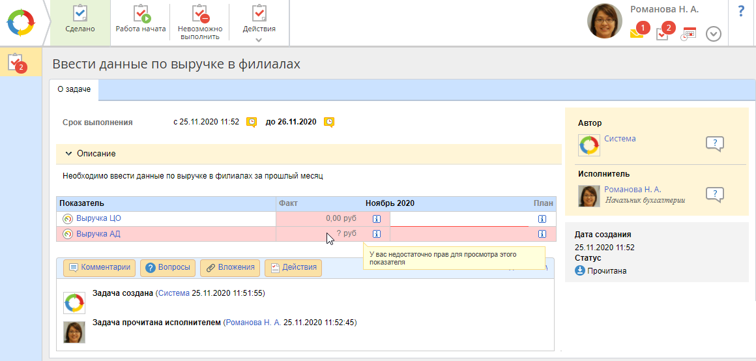Viewport: 756px width, 361px height.
Task: Expand the user menu circle arrow
Action: tap(714, 34)
